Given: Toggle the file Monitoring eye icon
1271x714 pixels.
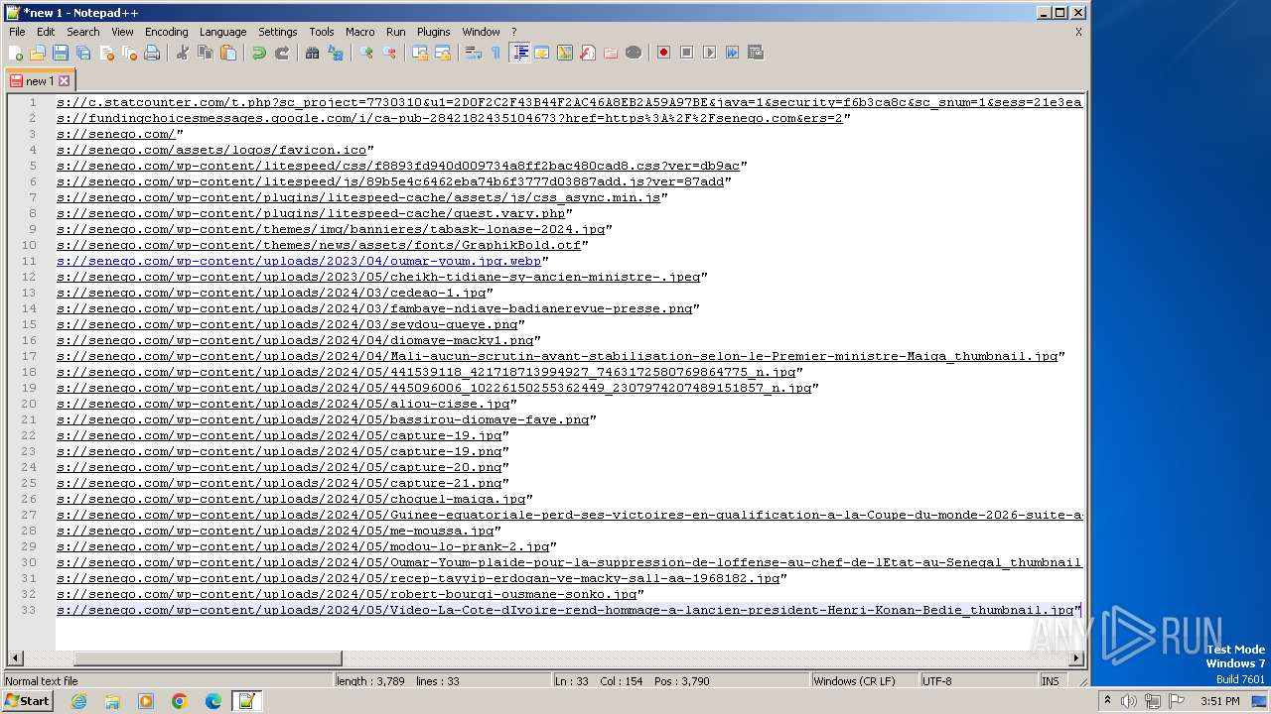Looking at the screenshot, I should click(x=634, y=53).
